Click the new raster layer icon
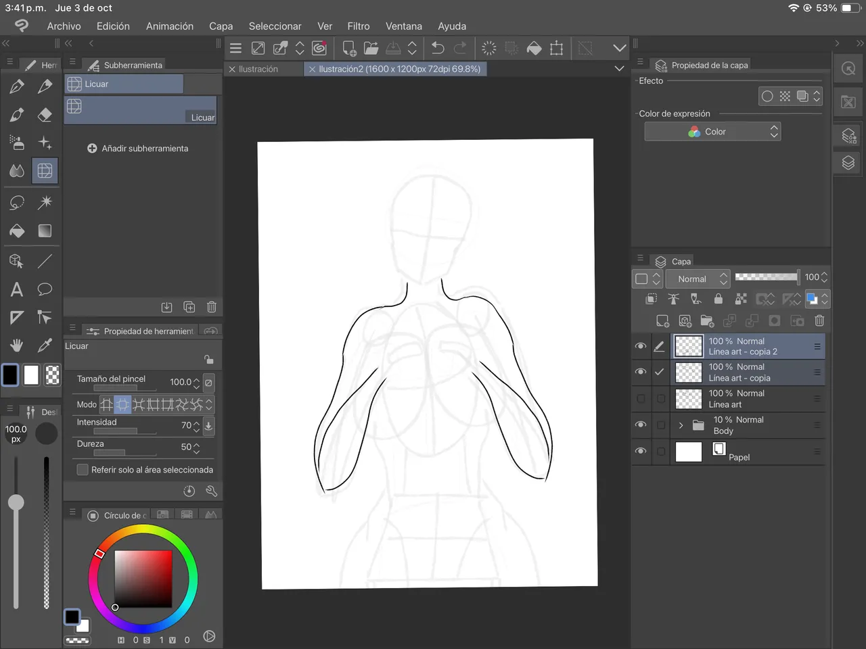This screenshot has width=866, height=649. pyautogui.click(x=663, y=320)
